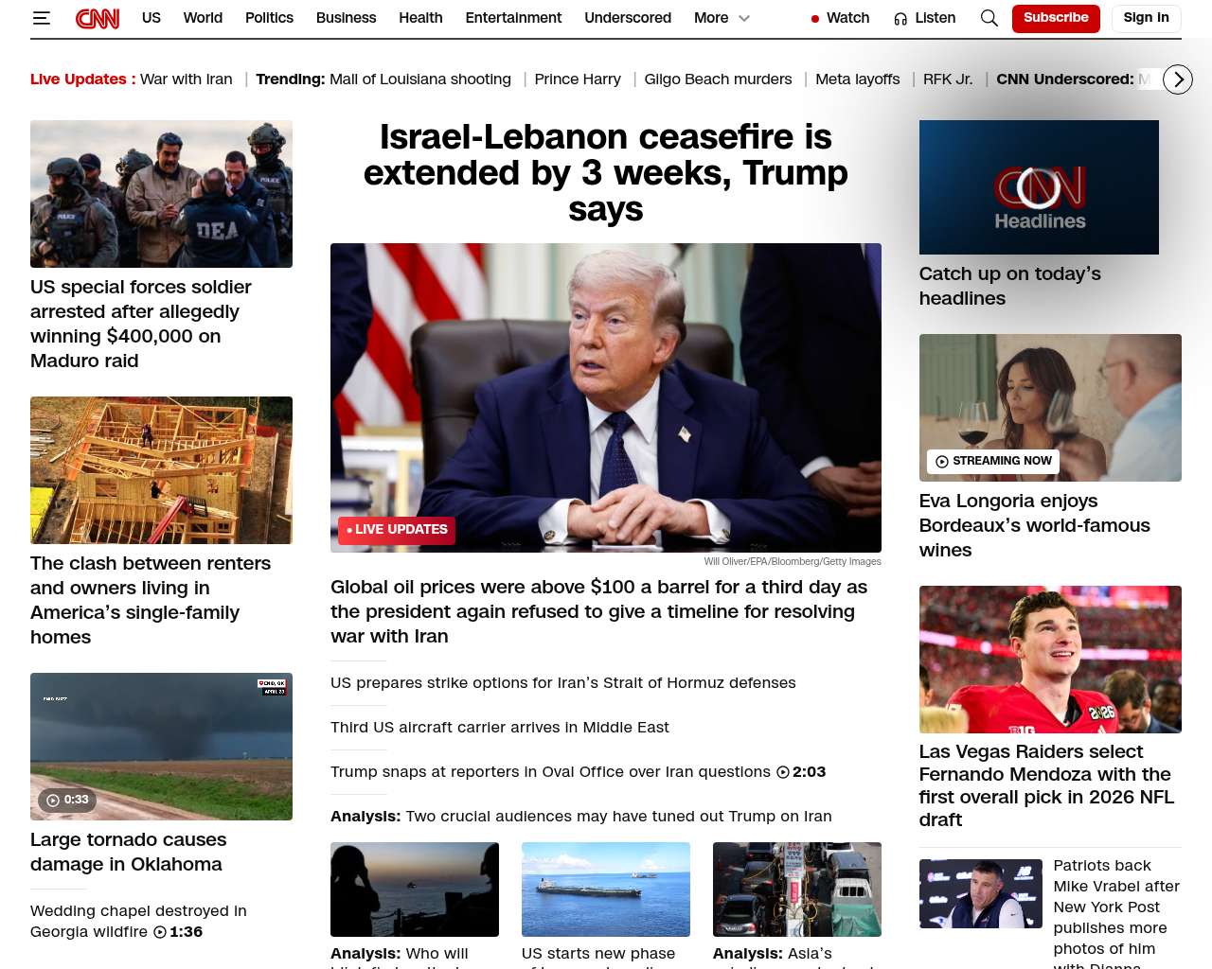Open Wedding chapel destroyed in Georgia story
This screenshot has width=1212, height=969.
point(138,922)
